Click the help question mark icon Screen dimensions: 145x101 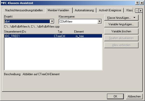(137, 3)
